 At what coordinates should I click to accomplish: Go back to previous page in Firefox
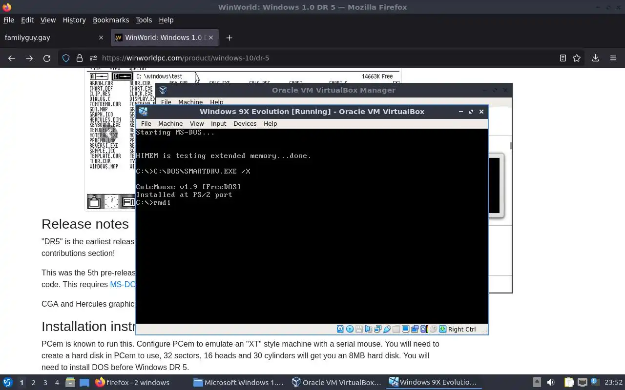pyautogui.click(x=12, y=58)
